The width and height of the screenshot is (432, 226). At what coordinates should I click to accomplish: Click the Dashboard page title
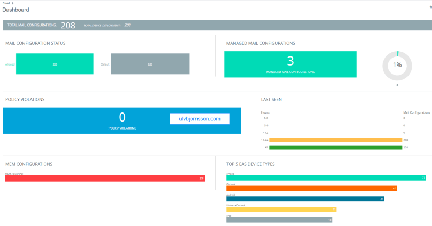[x=16, y=10]
